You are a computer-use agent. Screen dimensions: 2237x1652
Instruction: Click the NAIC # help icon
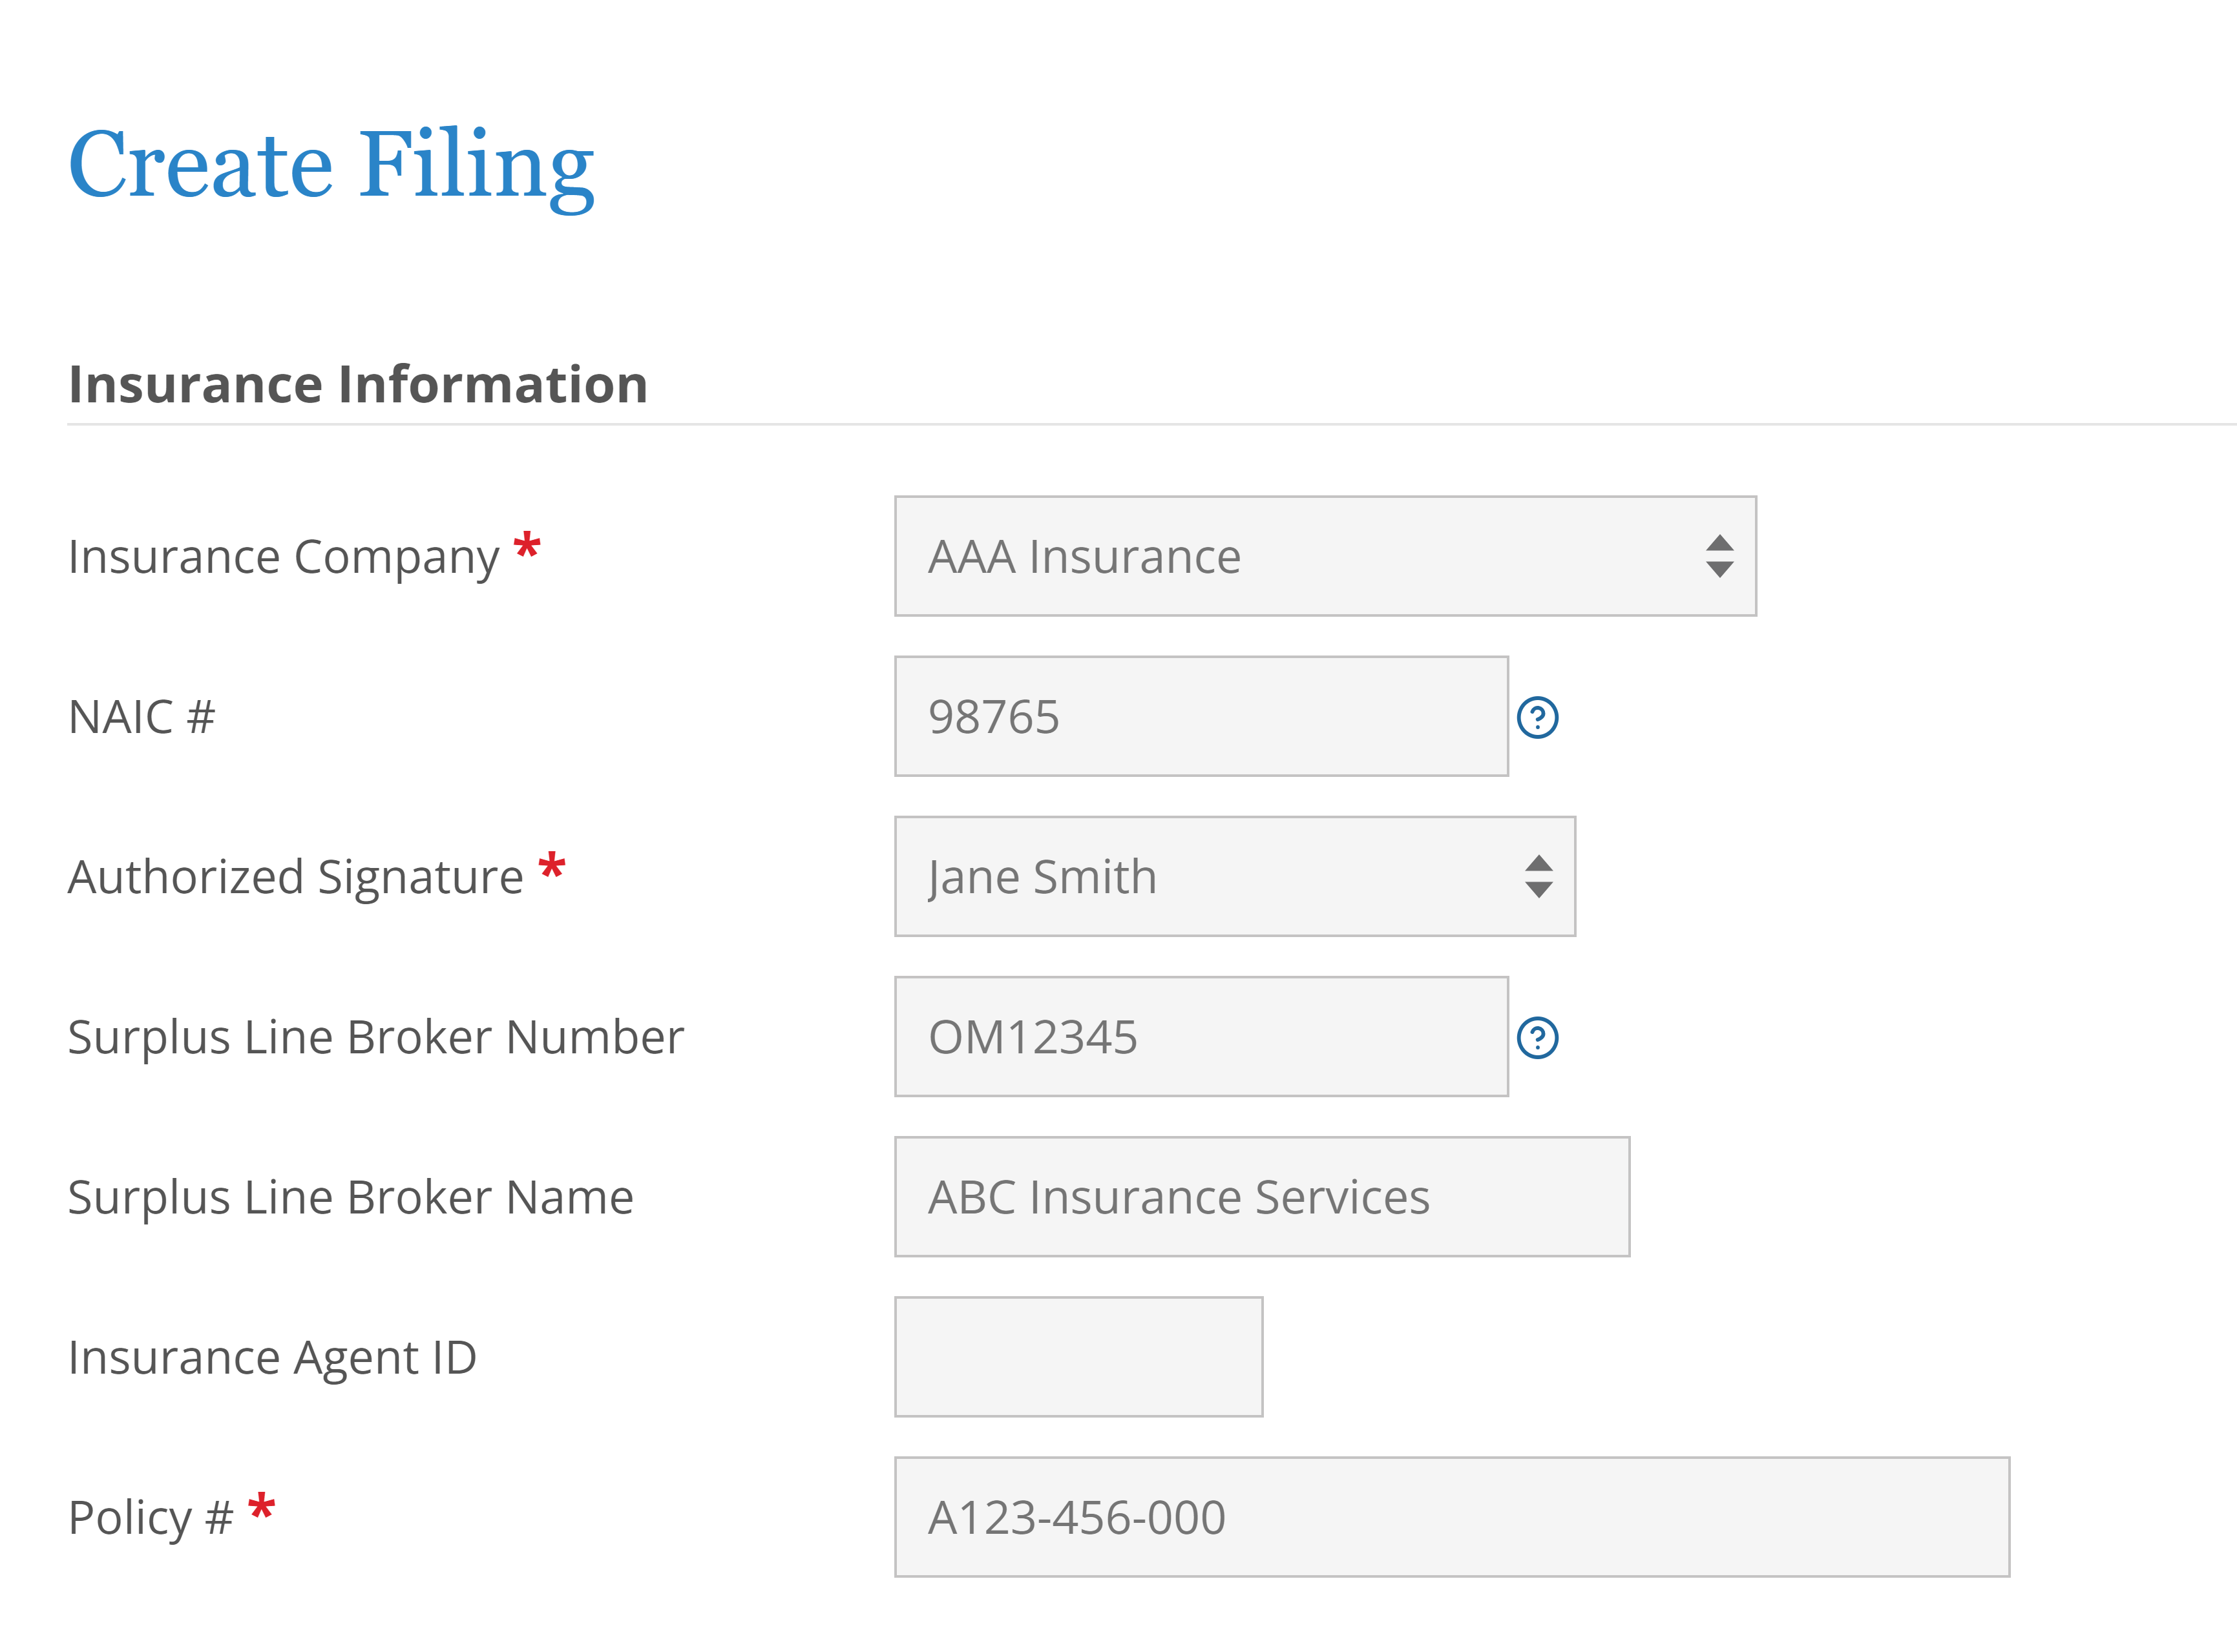pyautogui.click(x=1538, y=718)
